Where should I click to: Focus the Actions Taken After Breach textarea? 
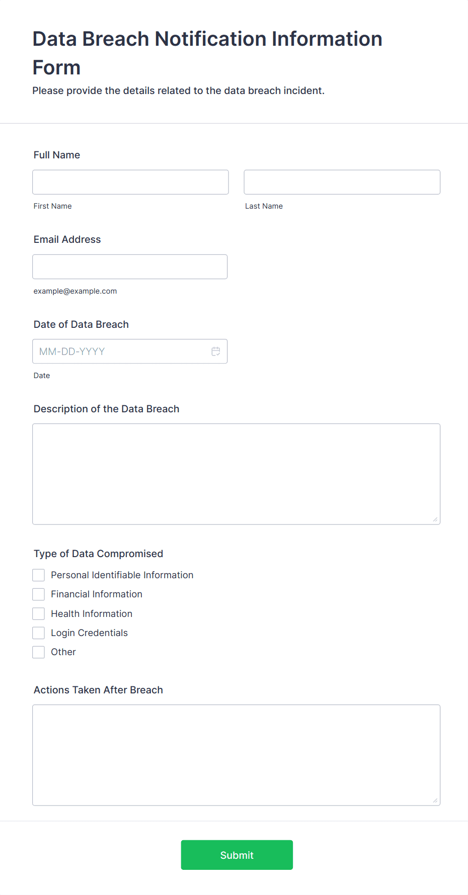click(236, 755)
